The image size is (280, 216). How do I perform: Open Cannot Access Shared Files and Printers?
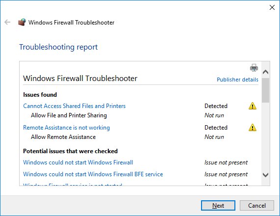click(x=74, y=106)
